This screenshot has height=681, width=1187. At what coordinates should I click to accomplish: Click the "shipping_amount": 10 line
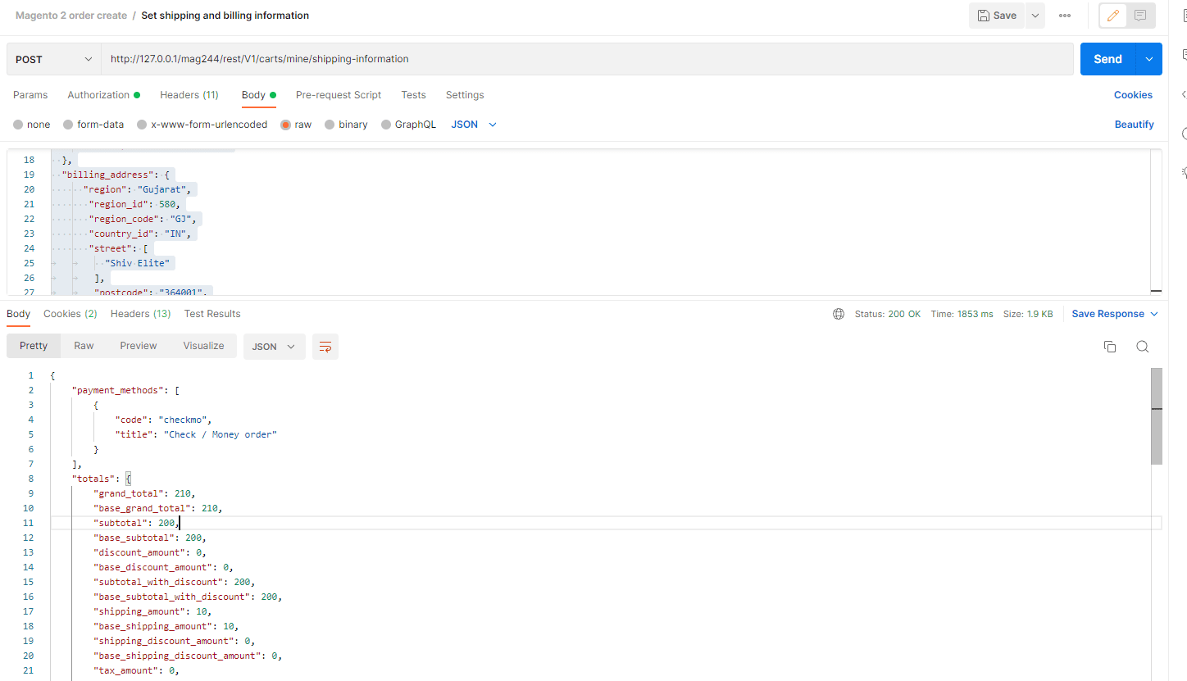152,611
